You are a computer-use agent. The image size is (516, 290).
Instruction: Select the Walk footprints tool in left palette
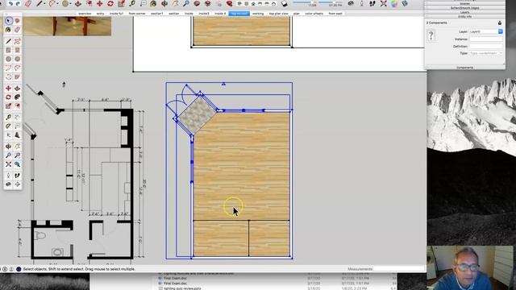click(x=18, y=176)
